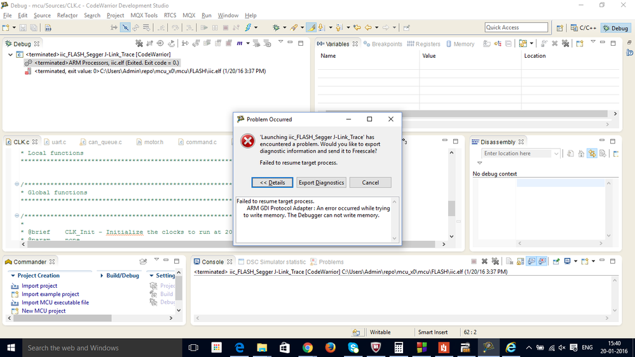The height and width of the screenshot is (357, 635).
Task: Open the Debug view menu triangle
Action: click(280, 42)
